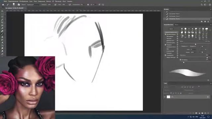Enable airbrush-style build-up icon
Image resolution: width=212 pixels, height=119 pixels.
pos(70,5)
